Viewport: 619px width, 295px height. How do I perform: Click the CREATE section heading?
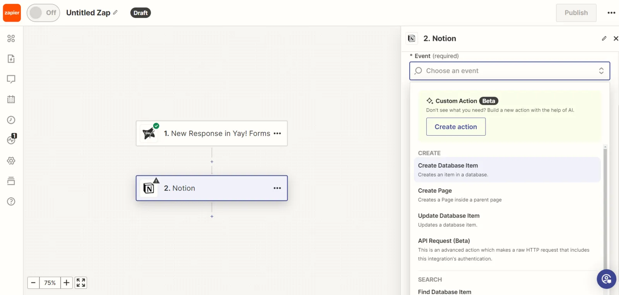[x=429, y=153]
